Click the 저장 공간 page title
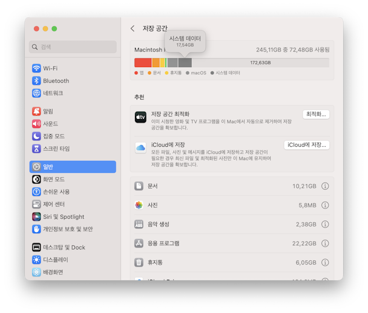 click(x=155, y=28)
